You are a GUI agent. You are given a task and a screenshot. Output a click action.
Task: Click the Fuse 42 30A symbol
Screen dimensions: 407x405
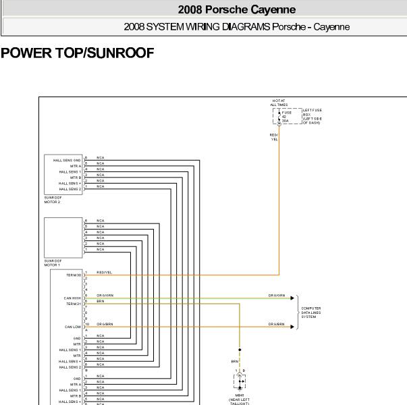tap(279, 116)
